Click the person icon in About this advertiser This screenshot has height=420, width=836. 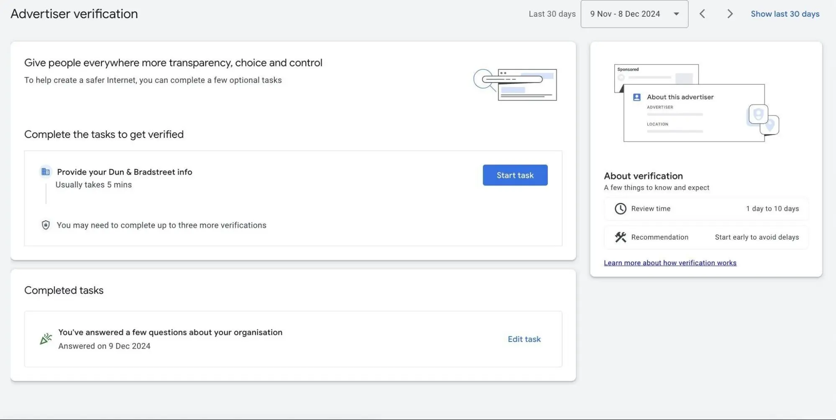tap(637, 97)
